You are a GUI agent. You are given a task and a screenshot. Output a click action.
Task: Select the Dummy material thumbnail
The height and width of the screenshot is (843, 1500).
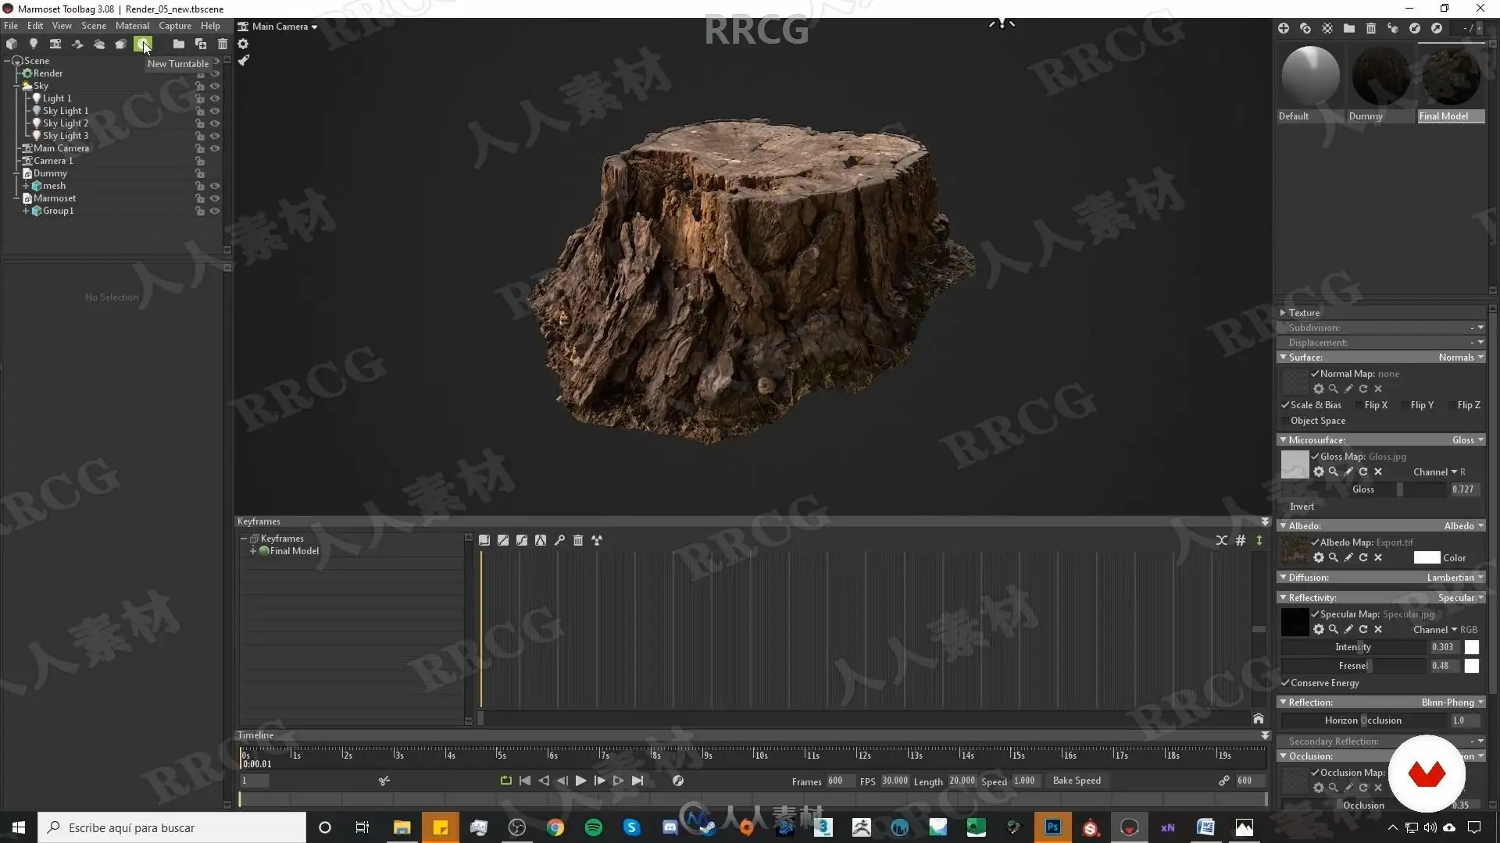coord(1380,76)
